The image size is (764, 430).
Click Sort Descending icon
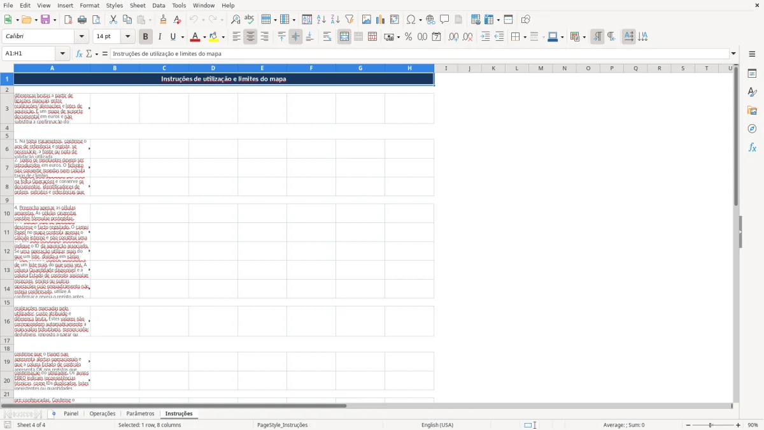335,20
